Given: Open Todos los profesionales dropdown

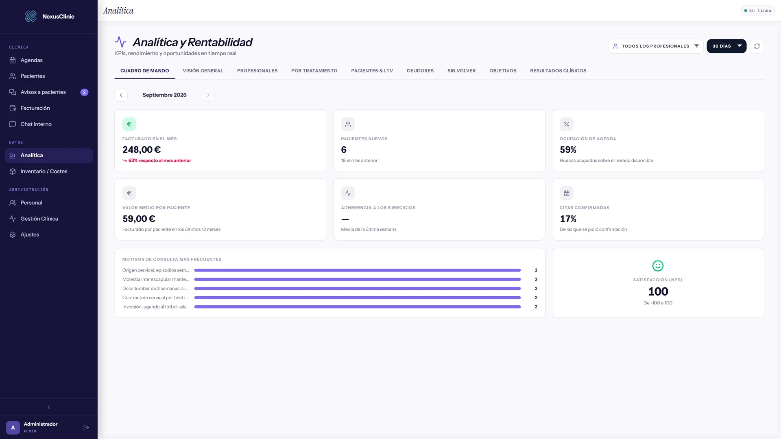Looking at the screenshot, I should point(656,46).
